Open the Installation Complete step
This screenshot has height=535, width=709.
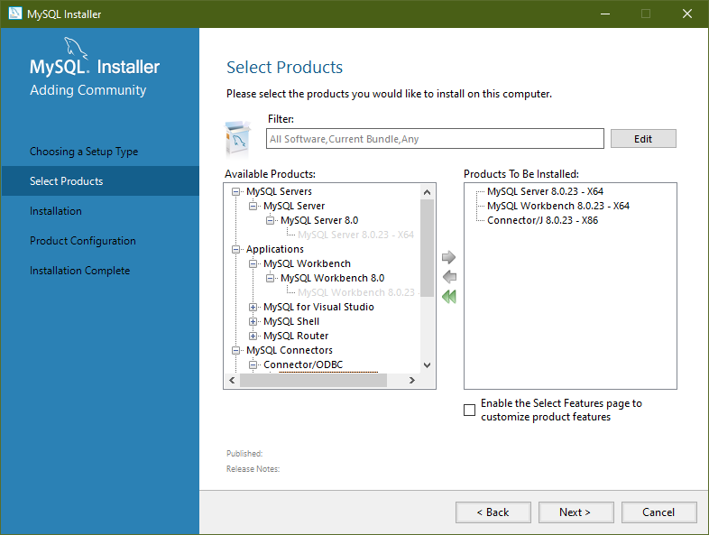(x=79, y=271)
